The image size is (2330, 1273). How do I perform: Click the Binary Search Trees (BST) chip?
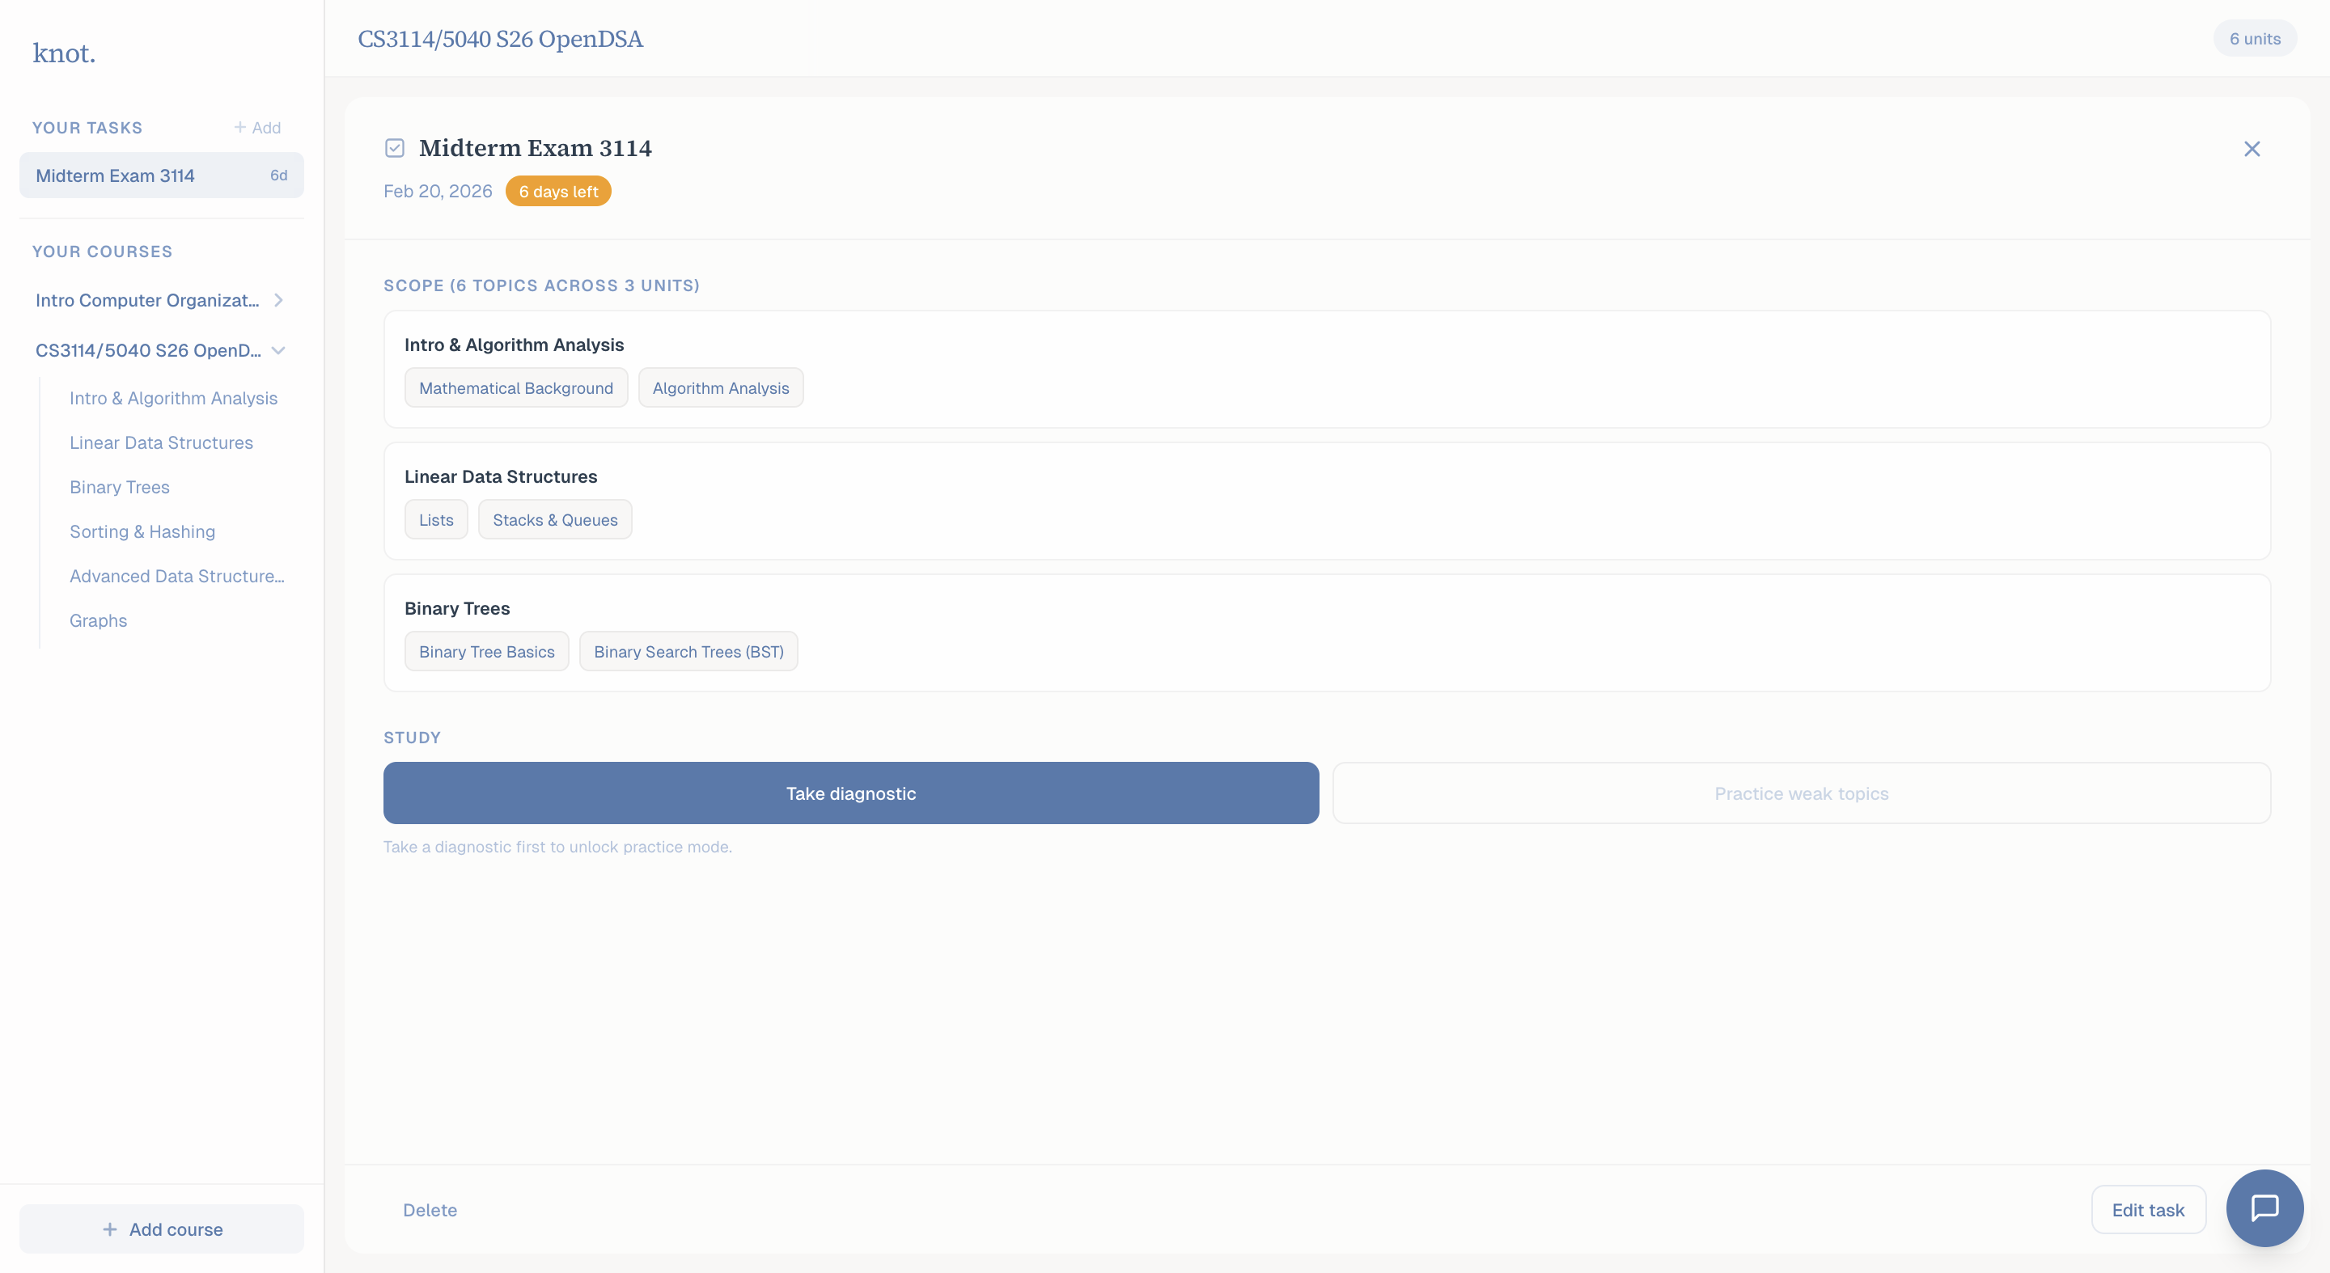click(x=688, y=652)
